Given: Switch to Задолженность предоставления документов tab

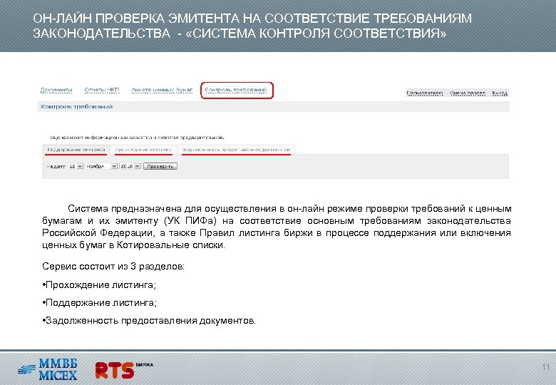Looking at the screenshot, I should pyautogui.click(x=236, y=150).
